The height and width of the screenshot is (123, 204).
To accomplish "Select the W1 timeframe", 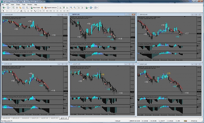I will pos(64,11).
